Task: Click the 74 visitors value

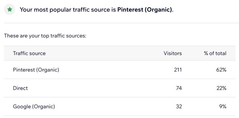Action: coord(179,88)
